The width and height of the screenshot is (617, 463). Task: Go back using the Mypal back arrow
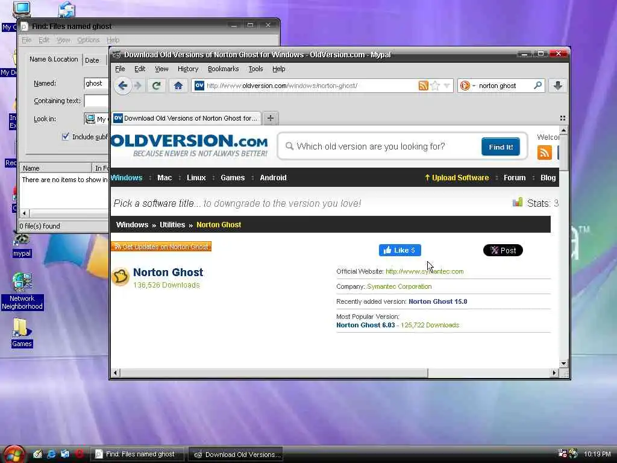(x=123, y=86)
